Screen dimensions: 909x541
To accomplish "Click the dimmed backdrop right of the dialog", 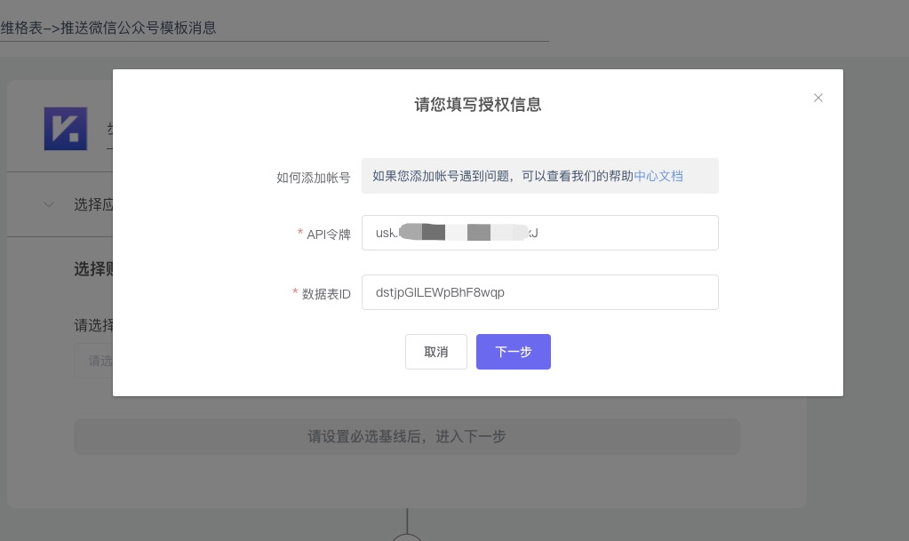I will [875, 267].
